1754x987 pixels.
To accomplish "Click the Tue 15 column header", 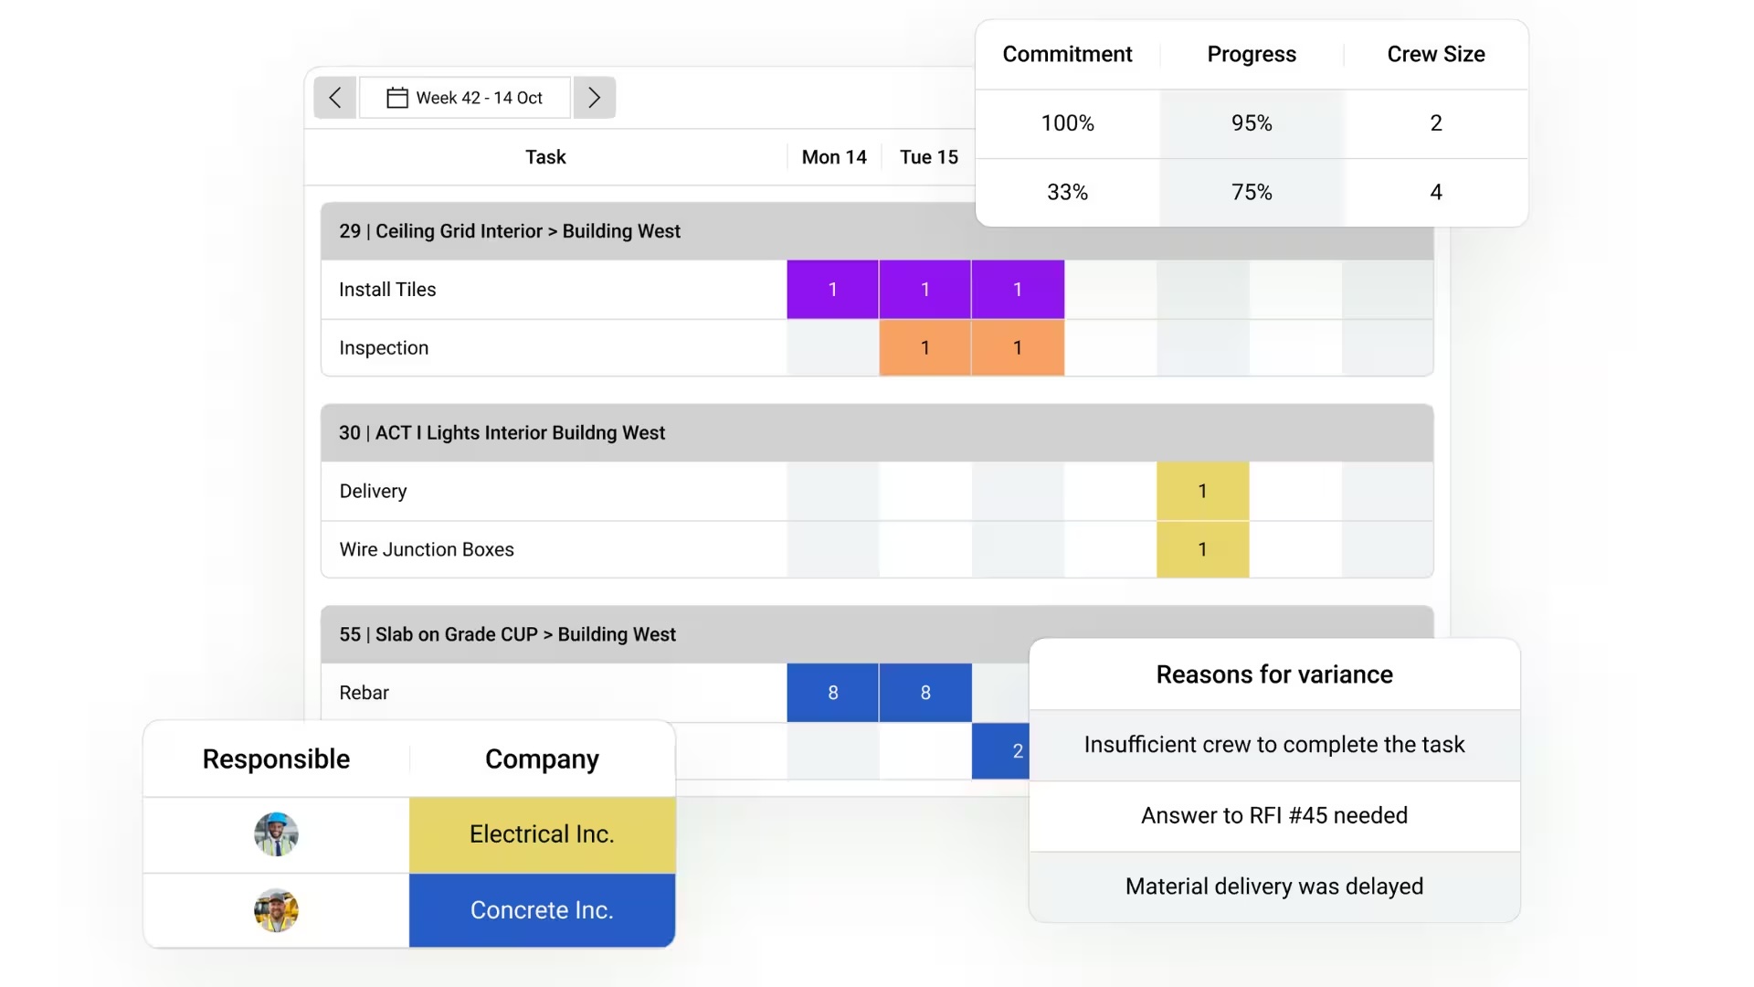I will pos(928,157).
